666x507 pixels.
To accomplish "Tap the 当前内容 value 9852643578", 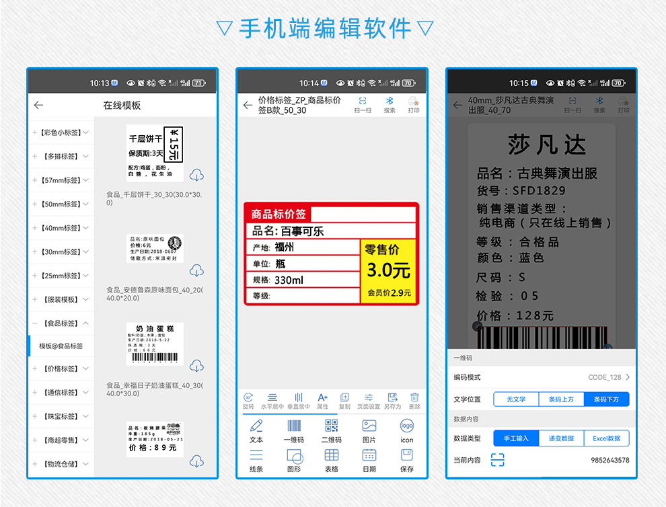I will pos(610,460).
